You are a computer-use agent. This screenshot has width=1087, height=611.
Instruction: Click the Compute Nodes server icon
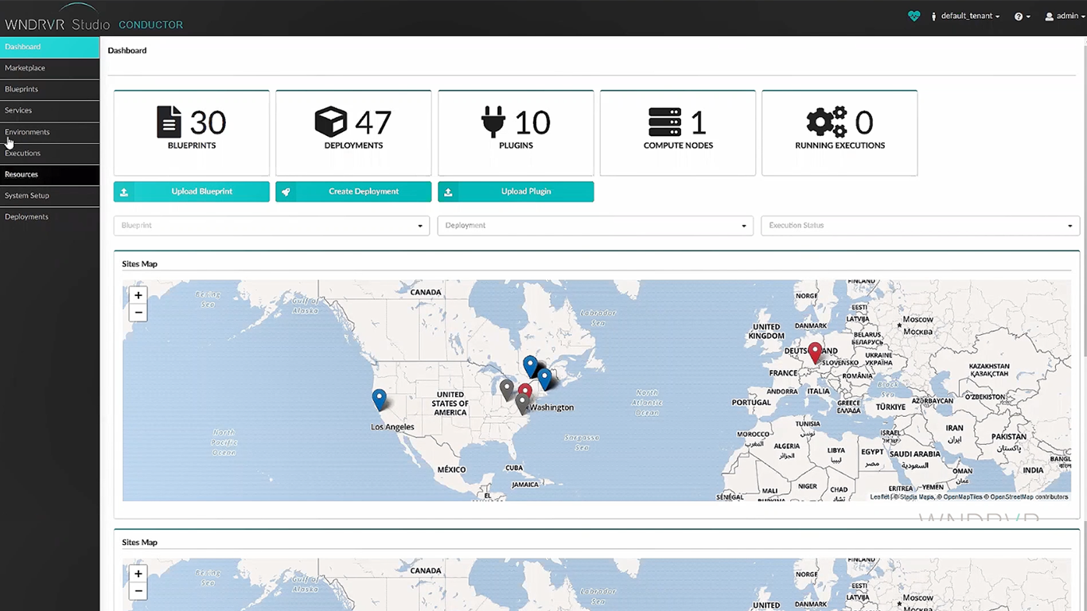(664, 123)
